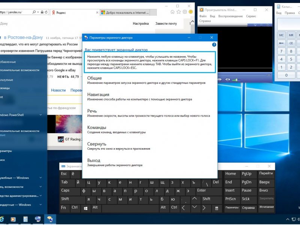
Task: Click the GT Racing game thumbnail
Action: point(61,139)
